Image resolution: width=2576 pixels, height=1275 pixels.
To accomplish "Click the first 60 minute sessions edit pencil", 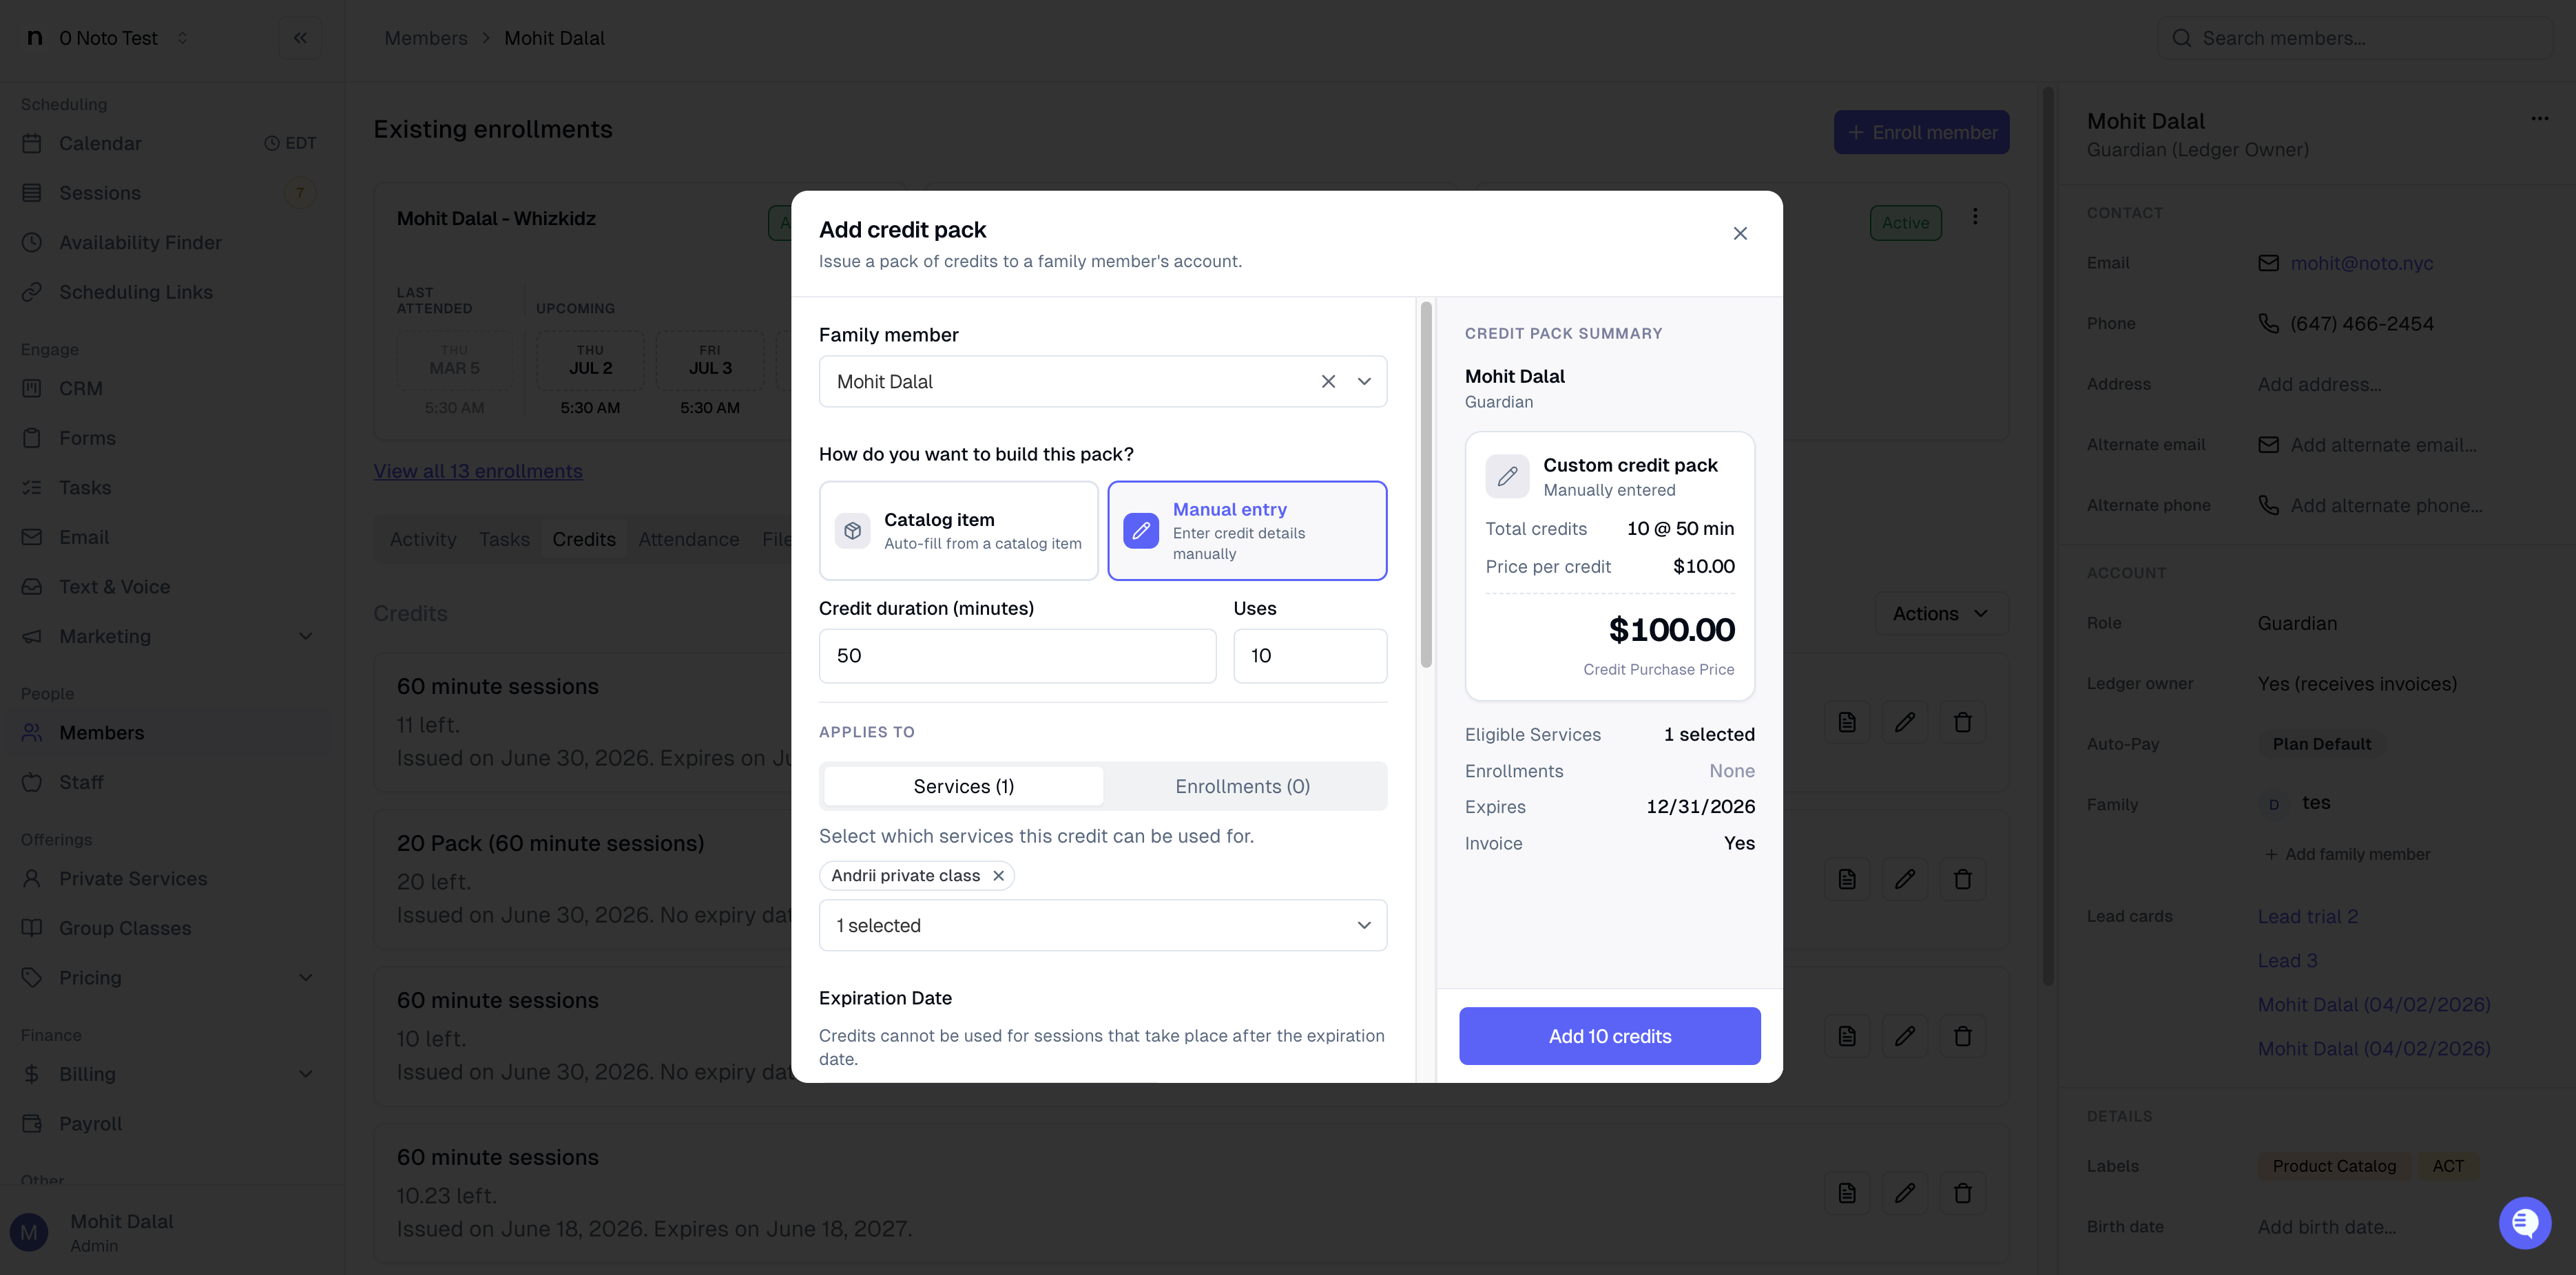I will coord(1904,722).
